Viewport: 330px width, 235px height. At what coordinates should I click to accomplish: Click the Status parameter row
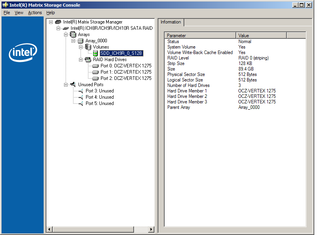[x=235, y=42]
